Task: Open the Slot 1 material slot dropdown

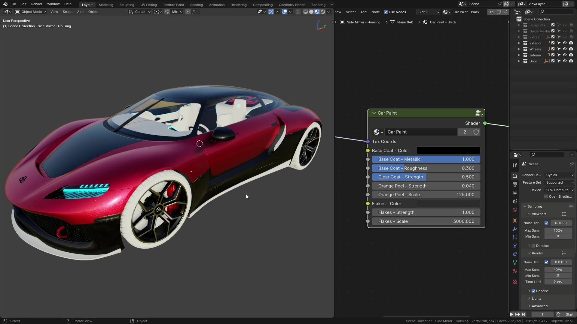Action: [428, 12]
